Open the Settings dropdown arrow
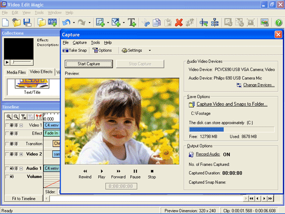The image size is (285, 214). pos(150,50)
